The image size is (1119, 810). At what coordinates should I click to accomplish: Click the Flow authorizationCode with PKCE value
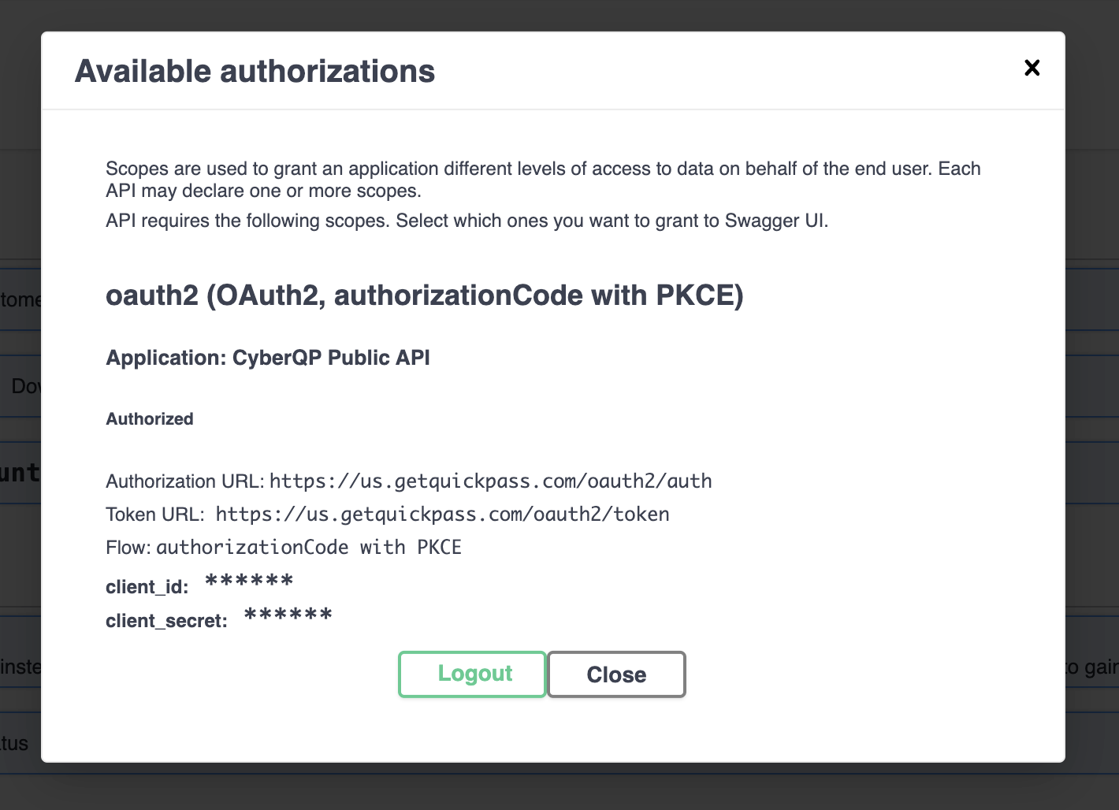tap(309, 548)
